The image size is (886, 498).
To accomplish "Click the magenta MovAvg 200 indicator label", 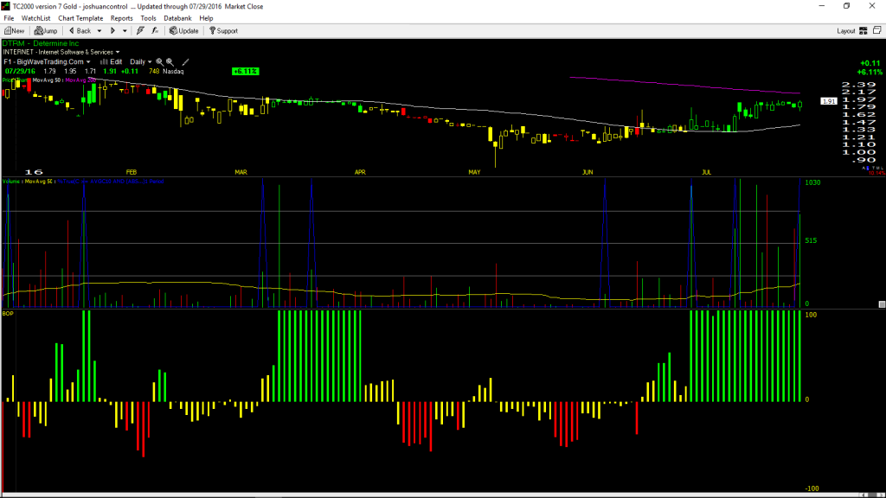I will tap(80, 80).
